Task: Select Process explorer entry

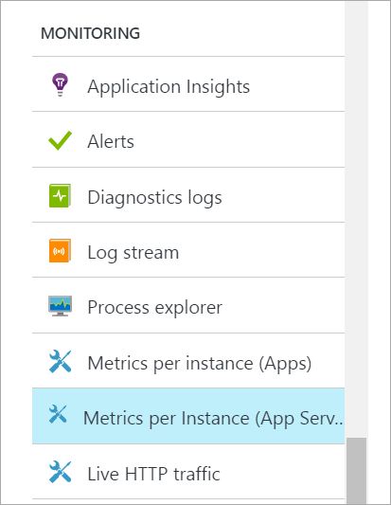Action: click(x=188, y=305)
